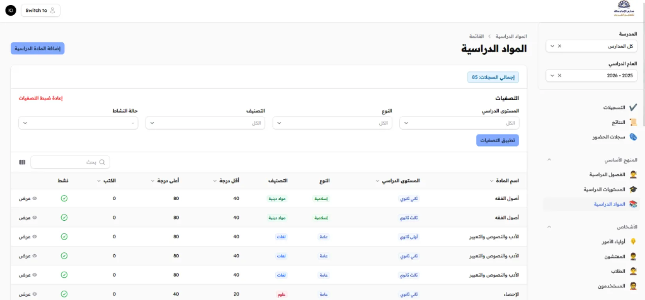The width and height of the screenshot is (645, 300).
Task: Click the active check for the الأدب والنصوص والتعبير ثالث ثانوي row
Action: [64, 275]
